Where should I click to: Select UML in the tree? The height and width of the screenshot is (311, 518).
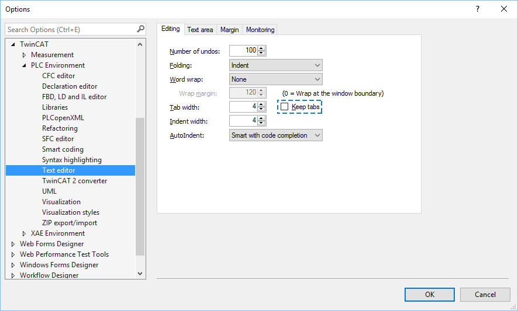(x=49, y=191)
